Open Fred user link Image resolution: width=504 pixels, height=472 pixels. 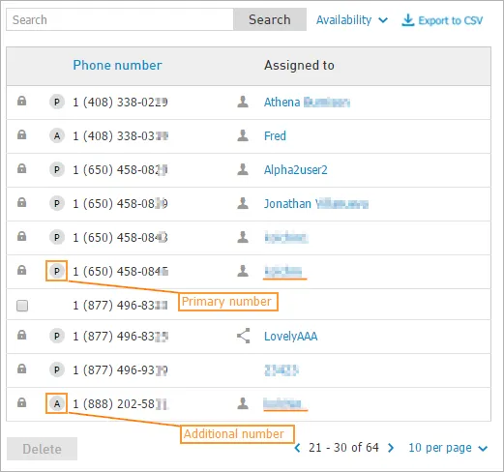(x=275, y=136)
